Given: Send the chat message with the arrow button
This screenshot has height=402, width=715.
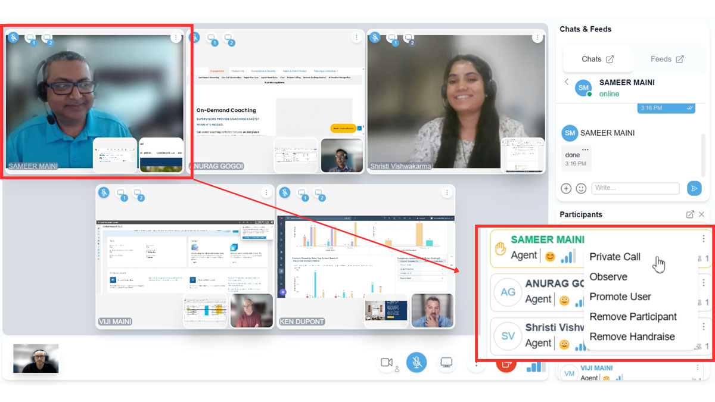Looking at the screenshot, I should pyautogui.click(x=694, y=188).
